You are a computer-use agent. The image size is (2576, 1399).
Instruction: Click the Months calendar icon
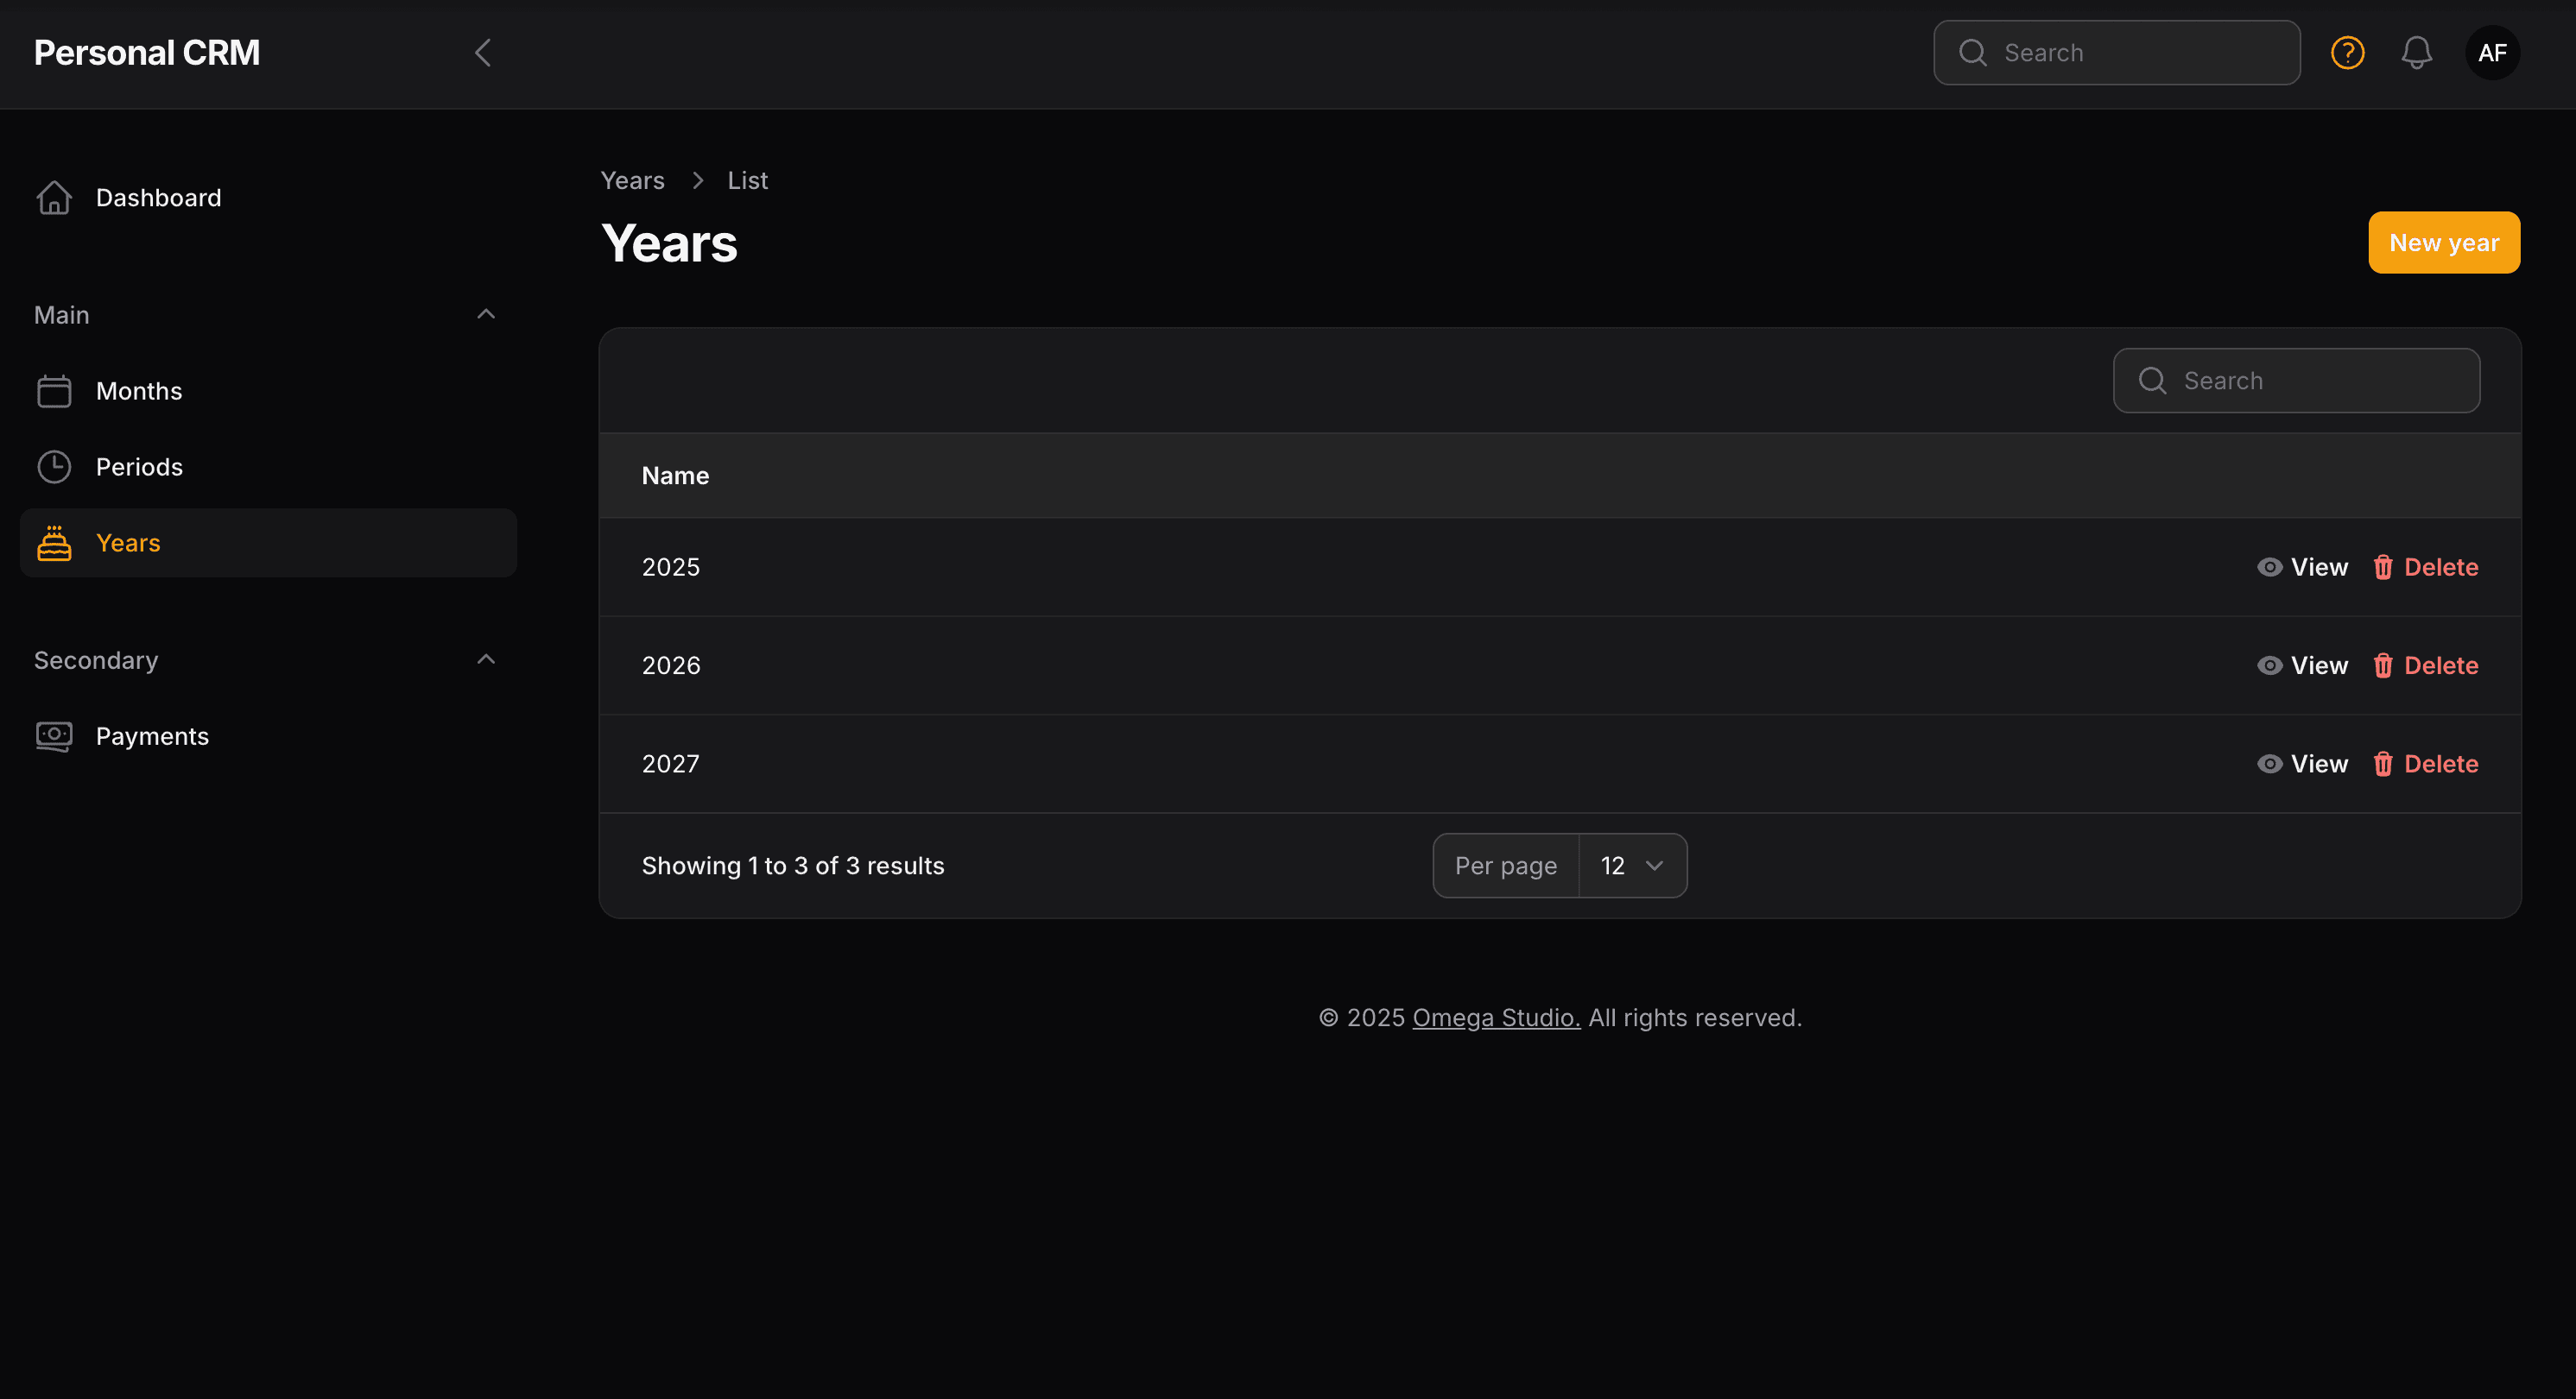(x=54, y=391)
